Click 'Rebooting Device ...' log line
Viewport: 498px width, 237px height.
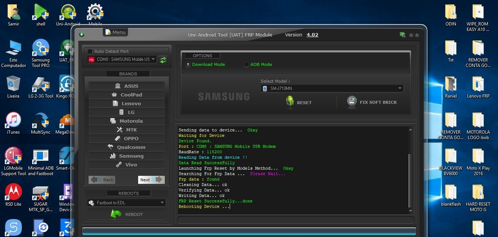(204, 206)
